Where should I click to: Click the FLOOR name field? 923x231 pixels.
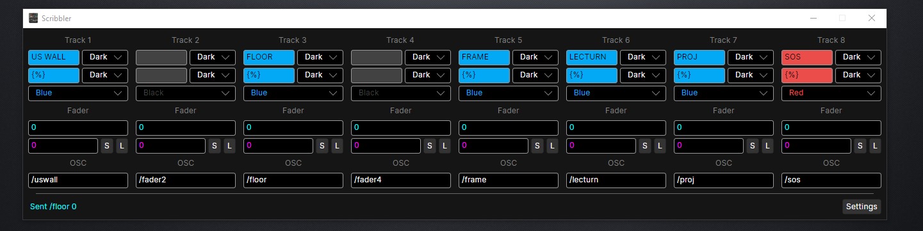269,57
